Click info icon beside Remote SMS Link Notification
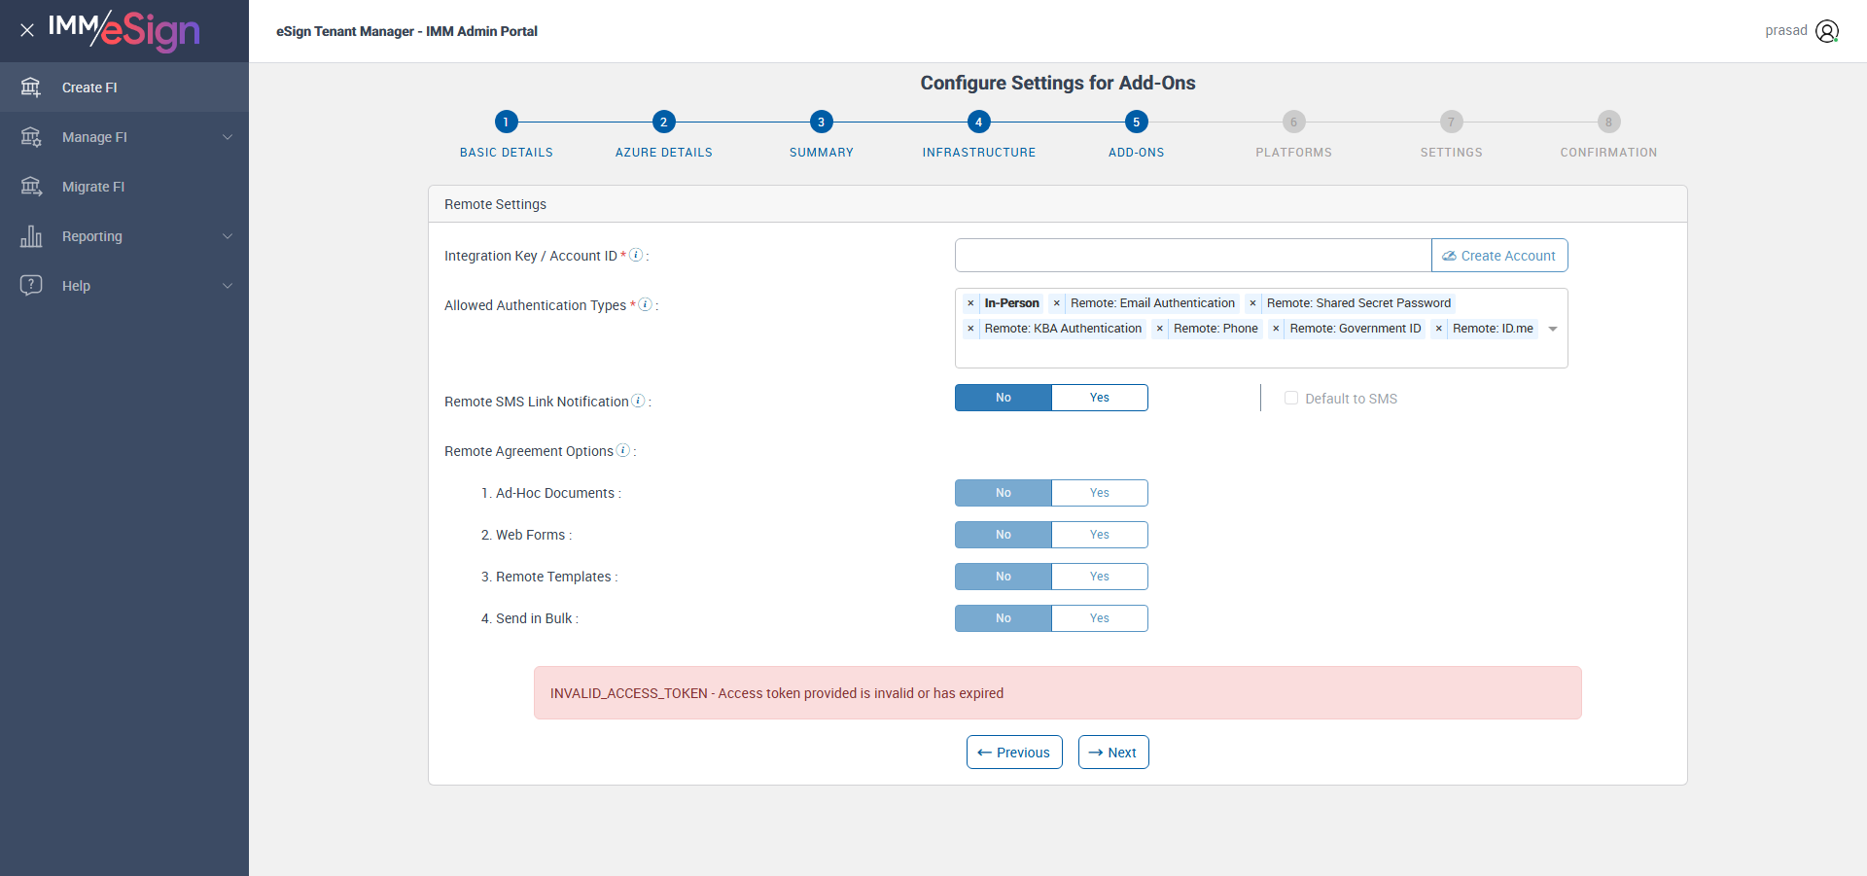The image size is (1867, 876). 638,401
